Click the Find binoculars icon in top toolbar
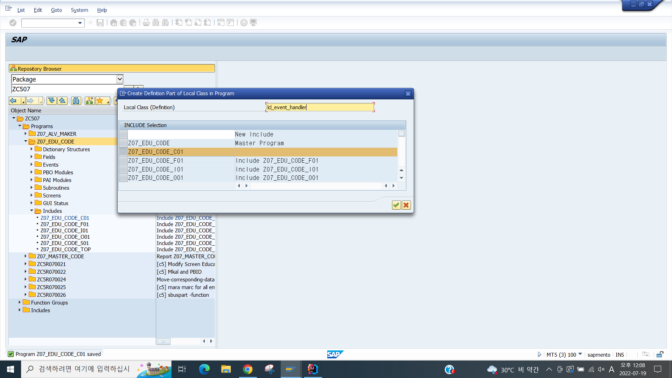The image size is (672, 378). click(x=156, y=23)
